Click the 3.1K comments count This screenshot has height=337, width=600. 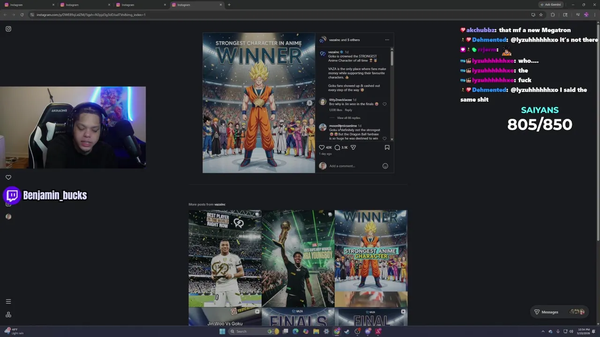345,147
